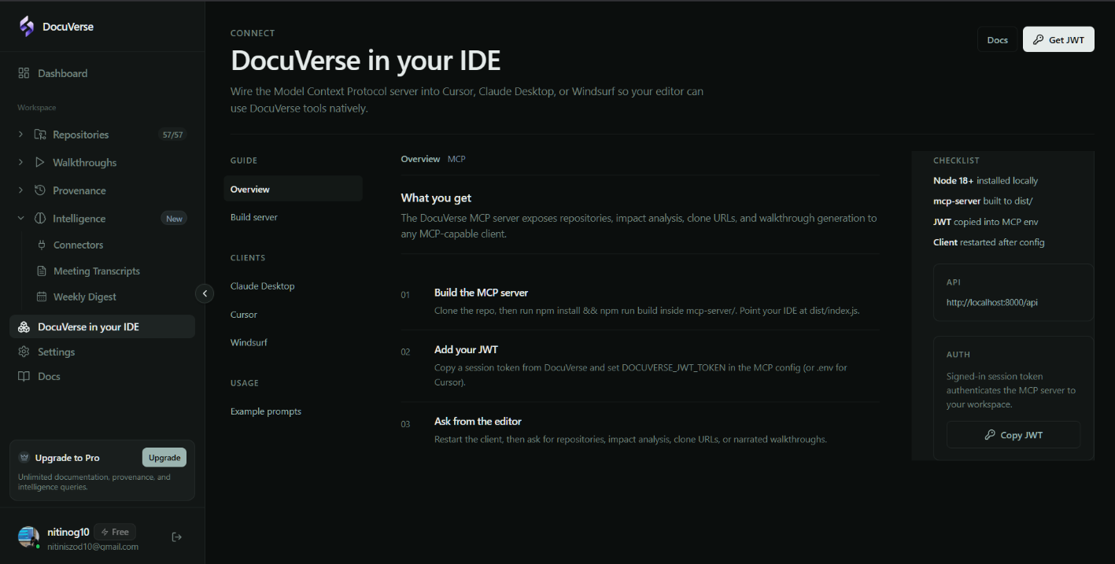Click the Upgrade to Pro crown icon
Image resolution: width=1115 pixels, height=564 pixels.
[24, 458]
